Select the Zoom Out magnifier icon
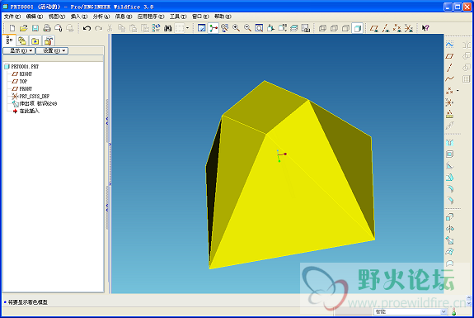The width and height of the screenshot is (474, 318). 247,28
